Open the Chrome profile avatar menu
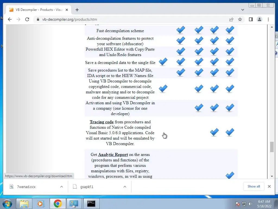The height and width of the screenshot is (209, 278). (x=259, y=19)
